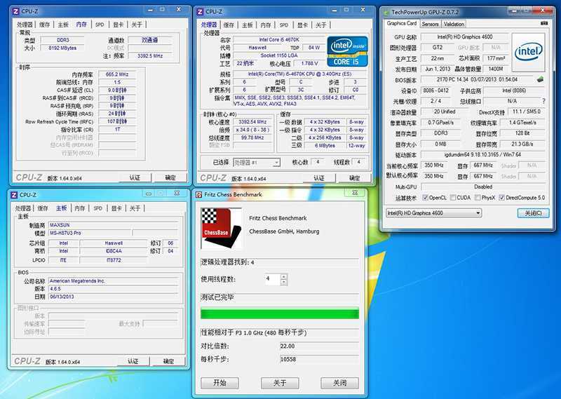Click the Fritz Chess Benchmark title bar icon
The image size is (561, 399).
(x=199, y=194)
